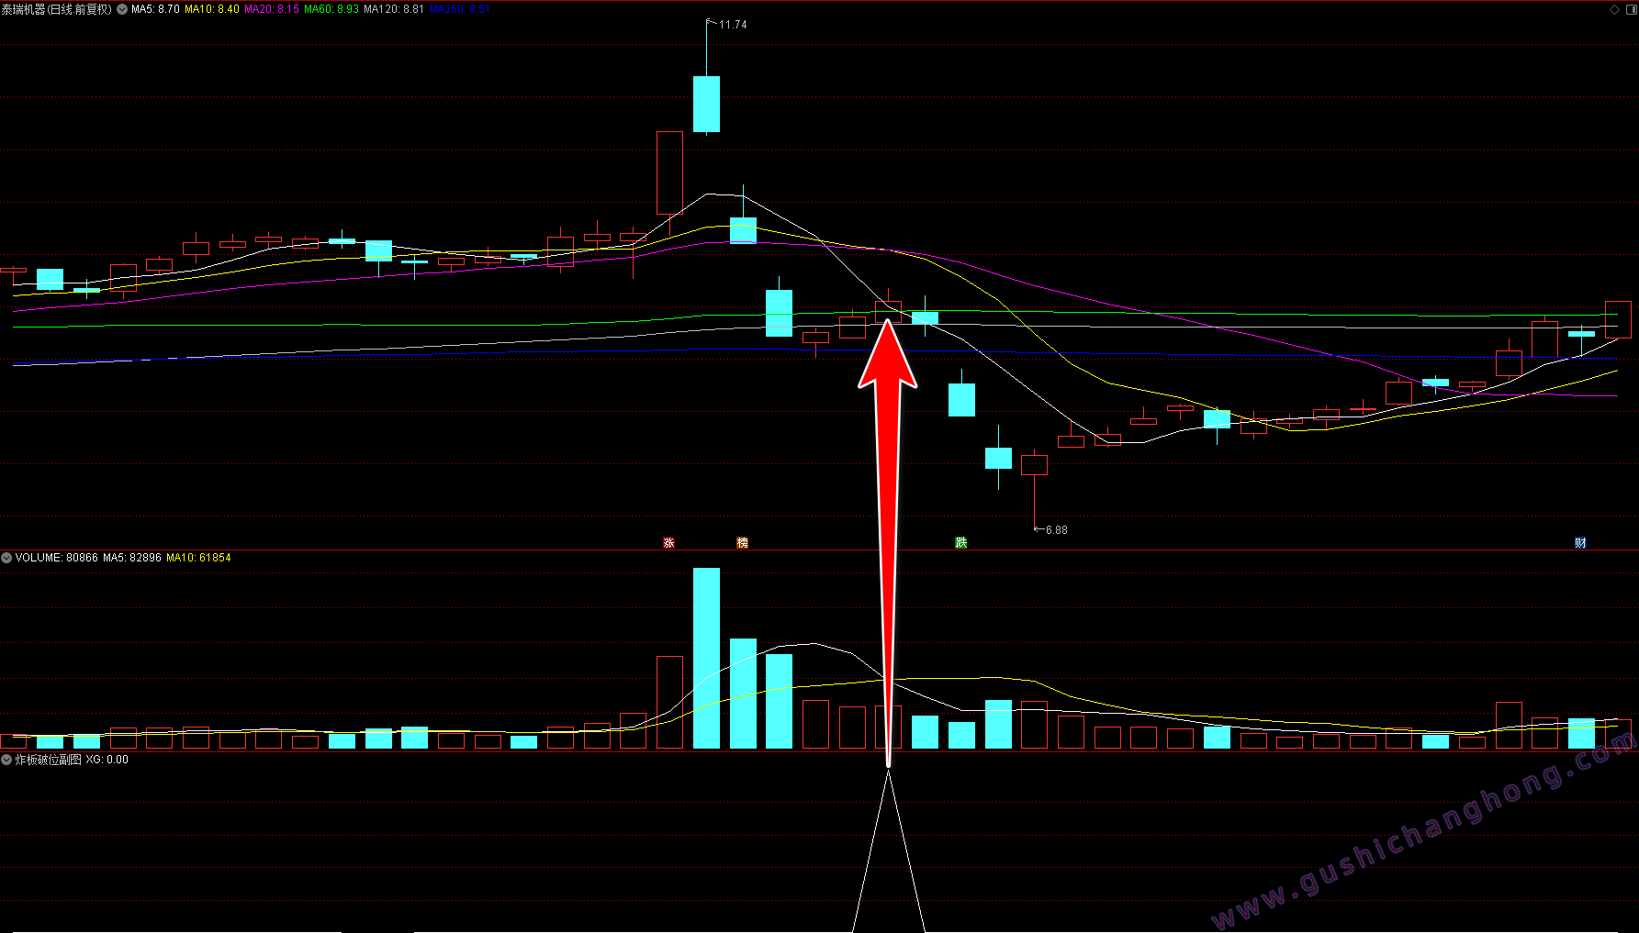Expand the VOLUME indicator dropdown arrow
The image size is (1639, 933).
point(6,558)
